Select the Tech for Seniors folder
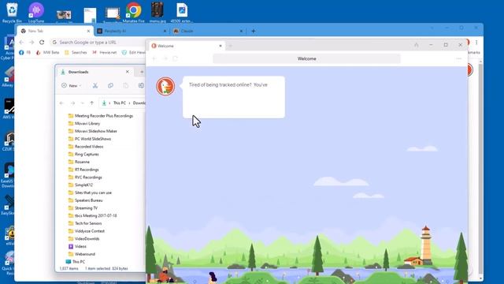This screenshot has width=504, height=284. click(x=85, y=223)
